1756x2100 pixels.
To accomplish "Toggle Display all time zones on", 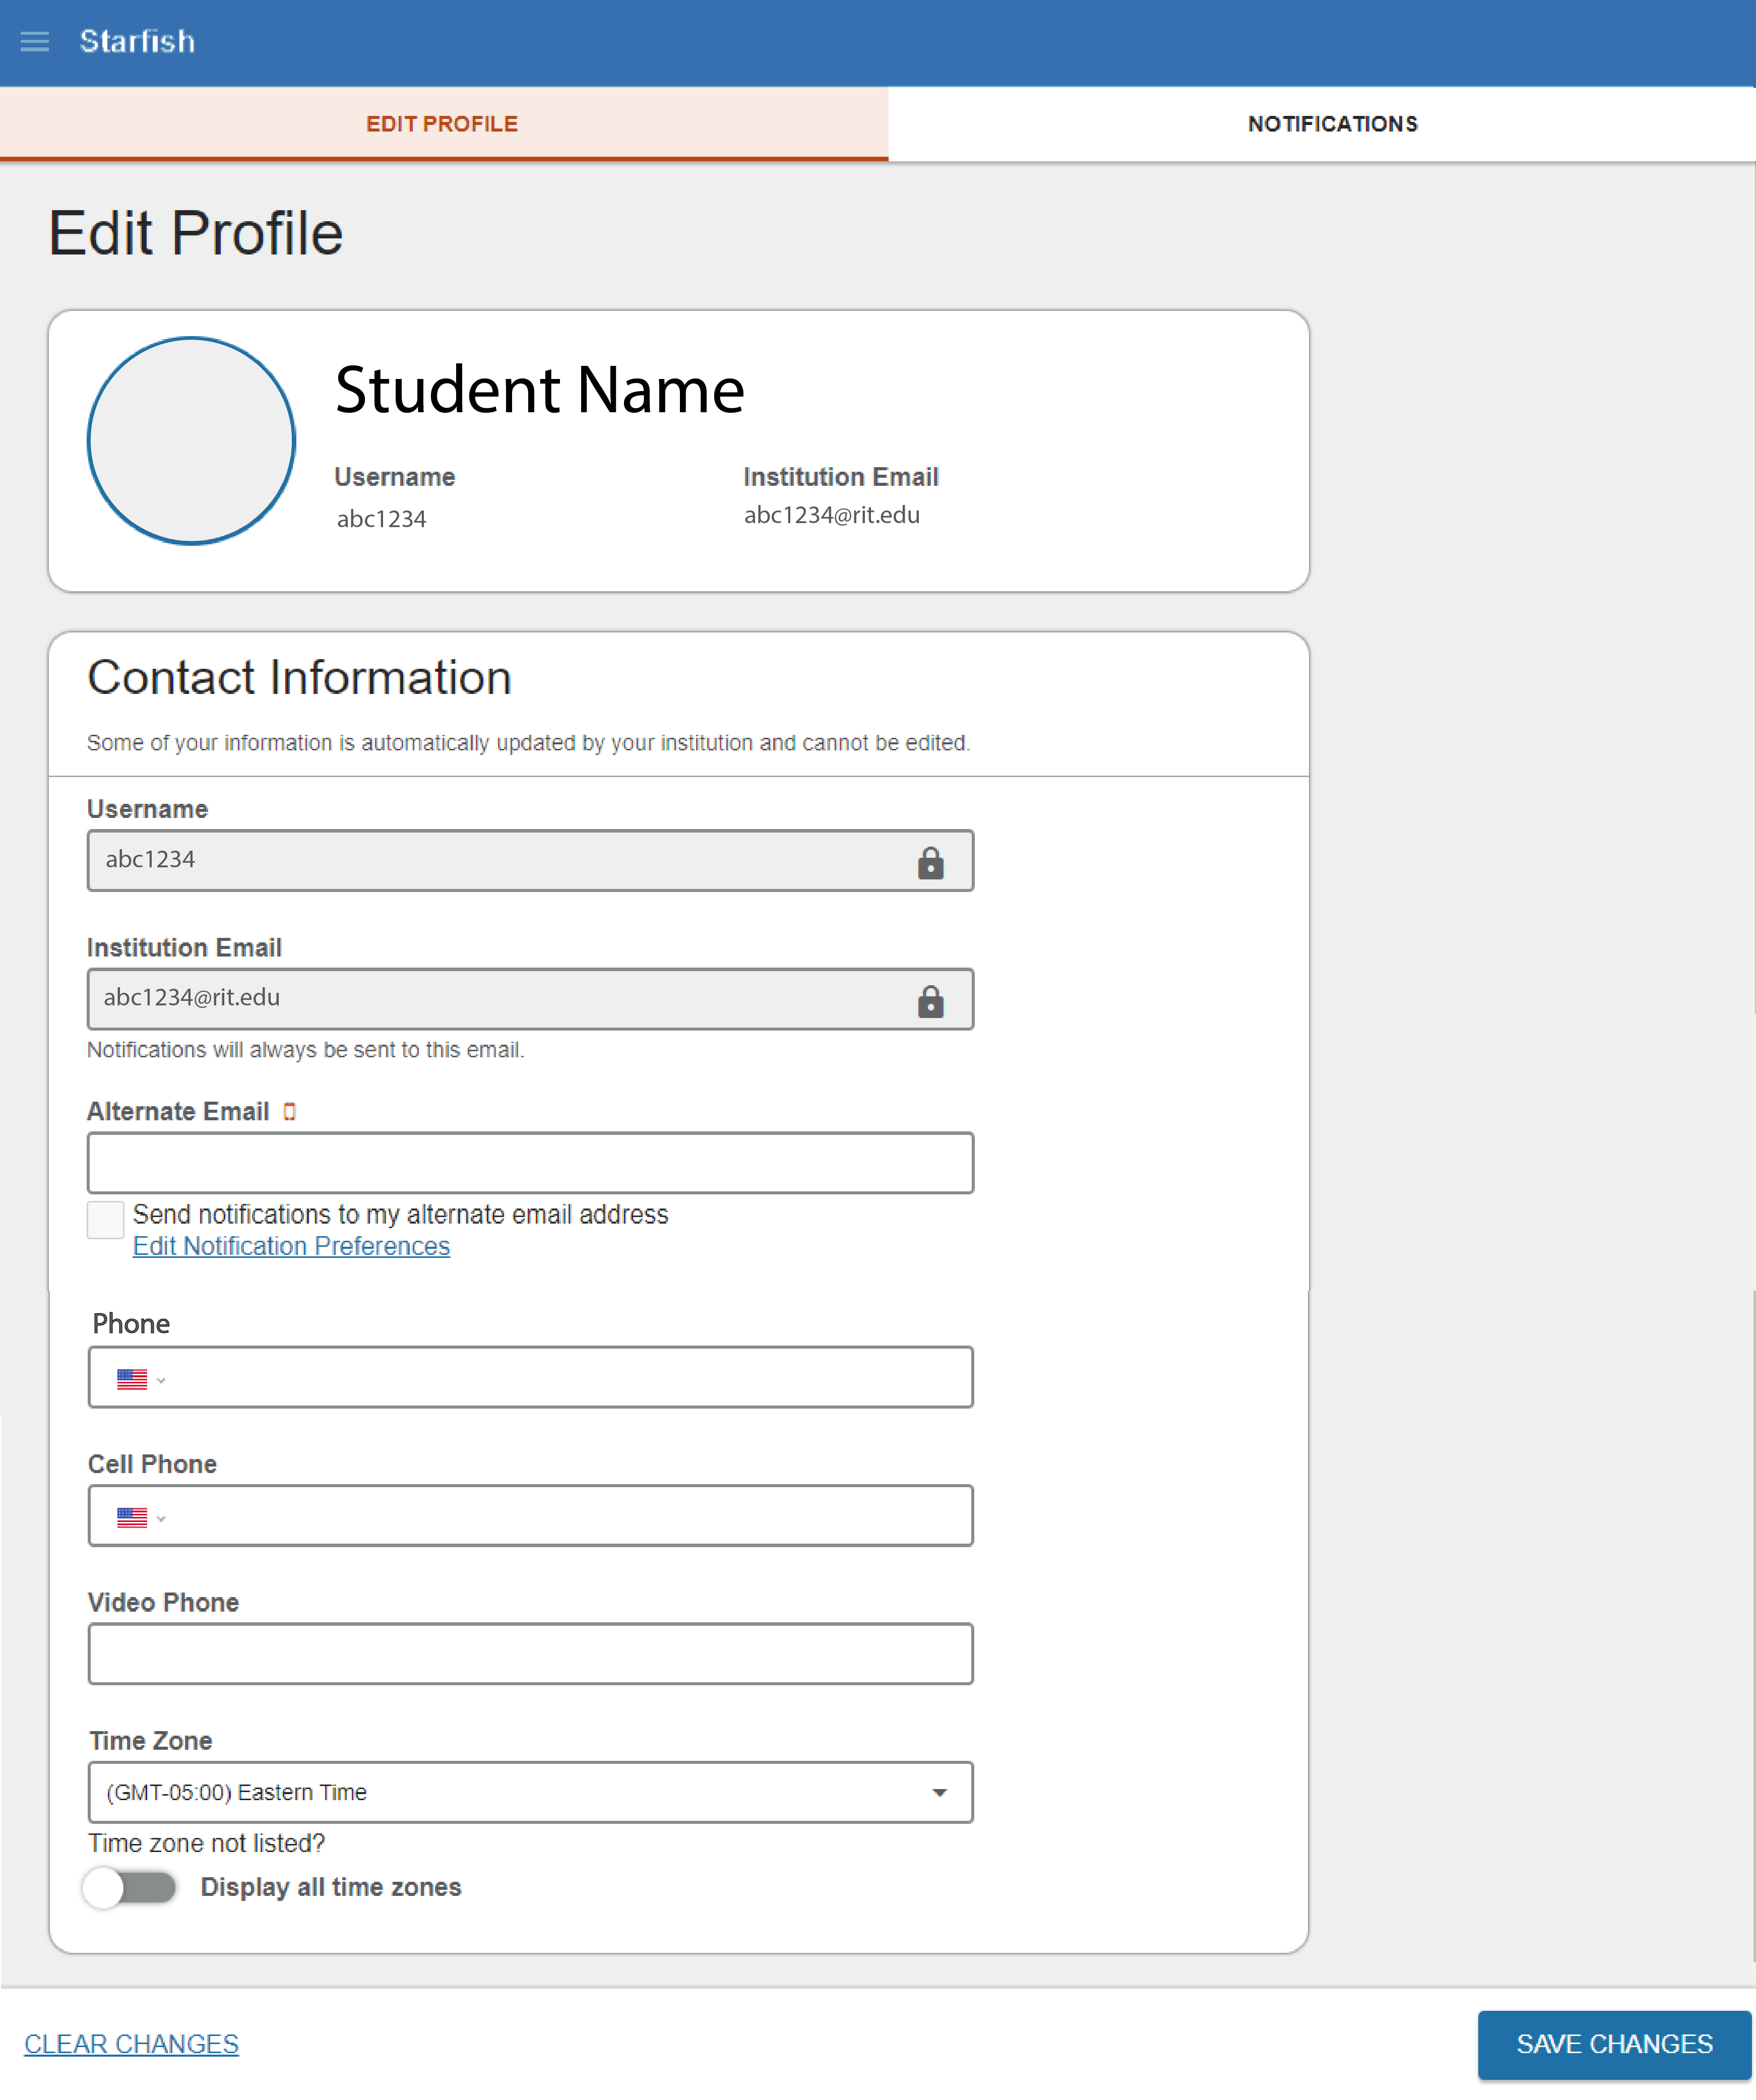I will coord(129,1887).
